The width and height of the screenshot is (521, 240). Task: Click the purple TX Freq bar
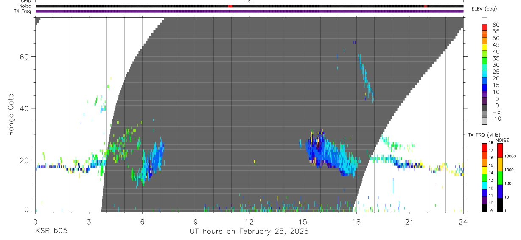[x=249, y=11]
